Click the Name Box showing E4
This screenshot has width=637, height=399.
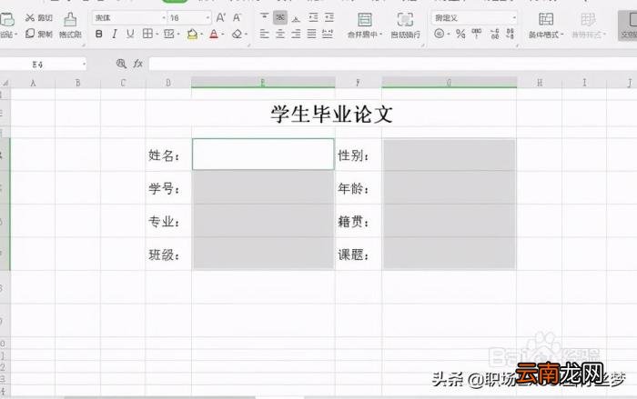(x=40, y=65)
